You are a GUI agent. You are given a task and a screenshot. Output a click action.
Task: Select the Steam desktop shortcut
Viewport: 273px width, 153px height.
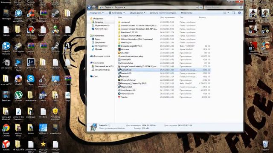pyautogui.click(x=55, y=14)
